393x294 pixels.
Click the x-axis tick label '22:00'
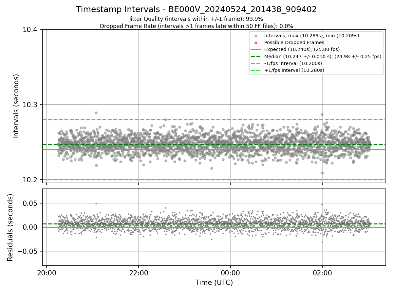(139, 273)
